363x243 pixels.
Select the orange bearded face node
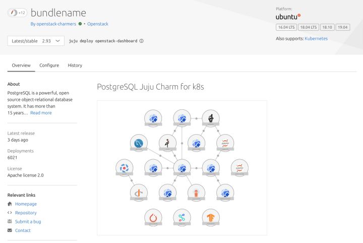click(x=196, y=193)
